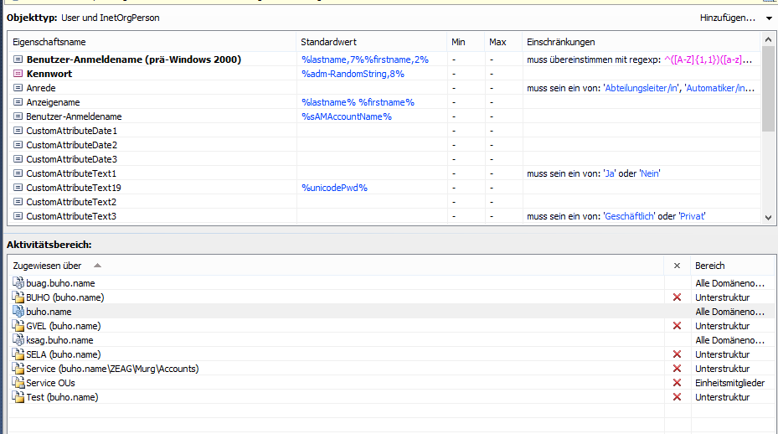The image size is (778, 434).
Task: Select the buag.buho.name domain icon
Action: click(x=18, y=283)
